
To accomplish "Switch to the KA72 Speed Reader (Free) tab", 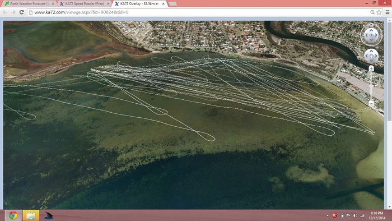I will (85, 4).
